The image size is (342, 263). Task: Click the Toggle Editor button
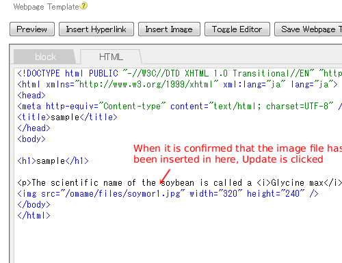point(237,29)
